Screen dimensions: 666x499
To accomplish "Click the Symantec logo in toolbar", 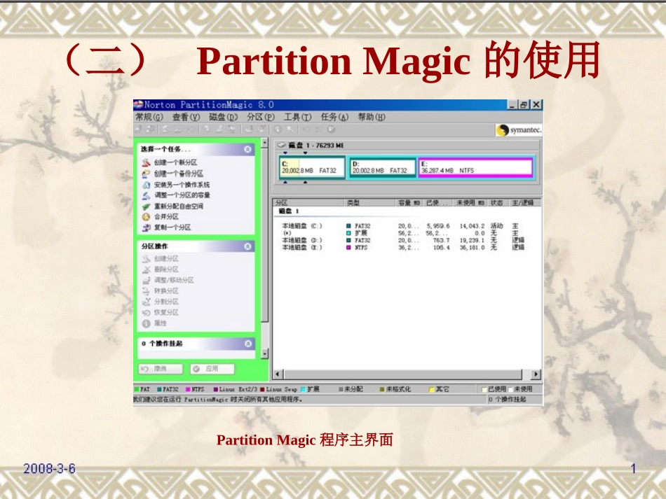I will click(x=519, y=130).
